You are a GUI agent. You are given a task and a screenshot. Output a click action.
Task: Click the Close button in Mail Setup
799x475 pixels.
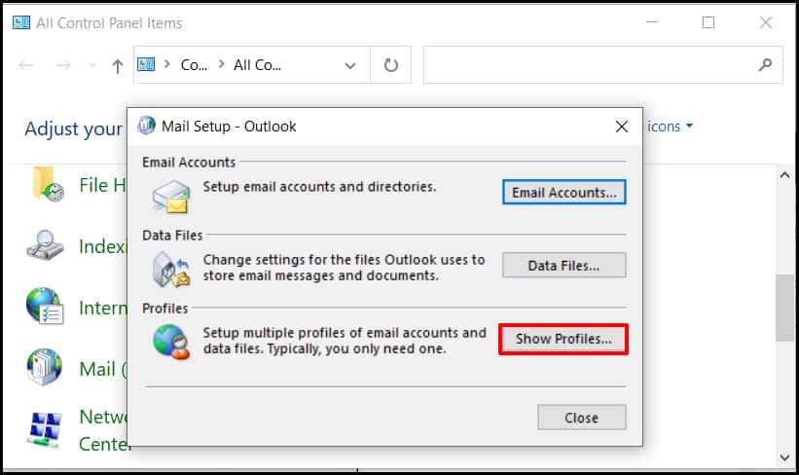click(x=581, y=418)
